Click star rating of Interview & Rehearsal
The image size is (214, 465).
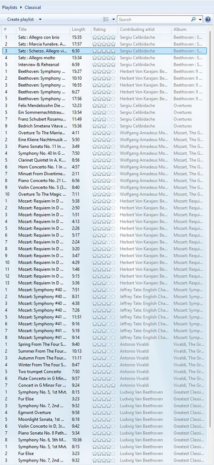tap(104, 65)
